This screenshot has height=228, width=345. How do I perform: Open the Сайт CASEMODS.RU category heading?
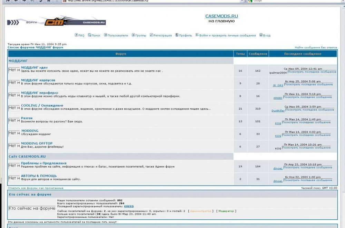point(27,157)
